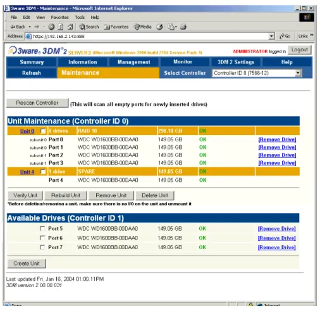Click the Forward arrow toolbar button
The height and width of the screenshot is (310, 320).
[37, 27]
